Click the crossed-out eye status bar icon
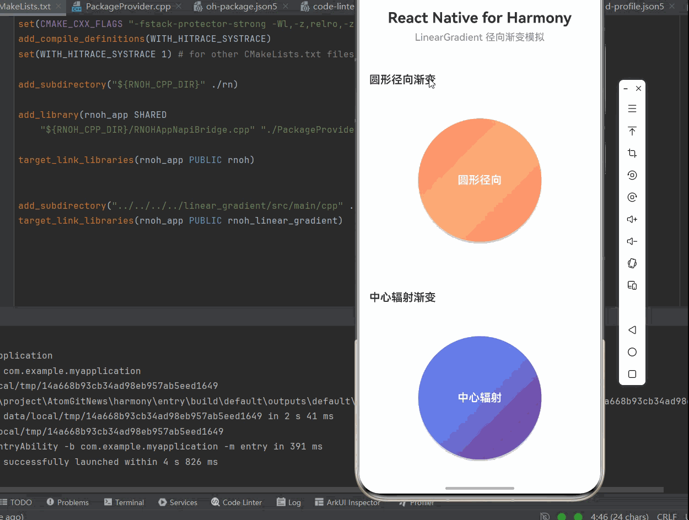This screenshot has width=689, height=520. (x=545, y=517)
